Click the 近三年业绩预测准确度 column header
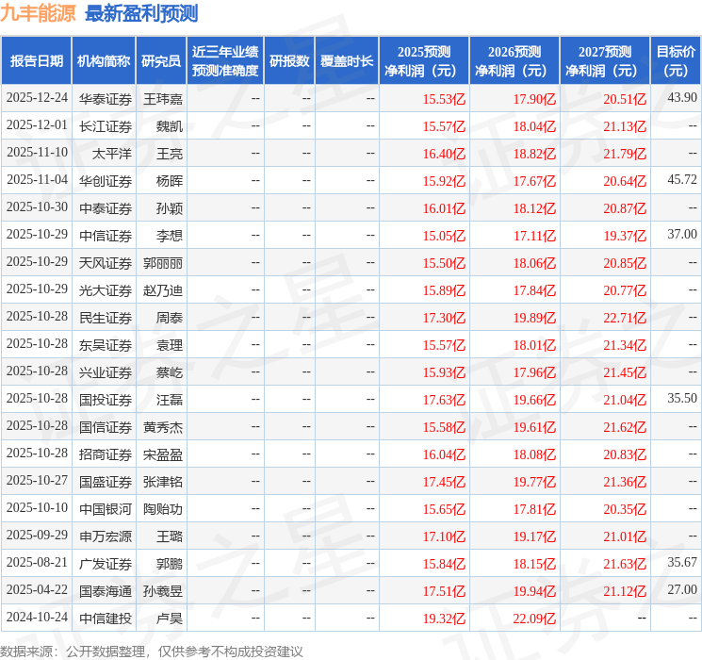The height and width of the screenshot is (660, 702). click(224, 61)
